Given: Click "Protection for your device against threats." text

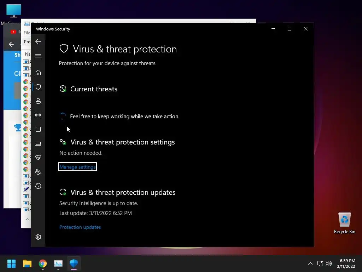Looking at the screenshot, I should pos(107,63).
